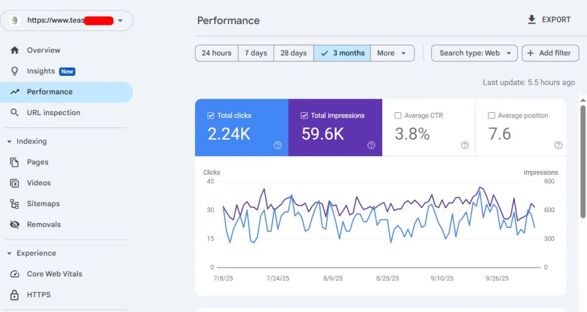Uncheck the Total clicks checkbox
This screenshot has height=312, width=587.
(211, 116)
